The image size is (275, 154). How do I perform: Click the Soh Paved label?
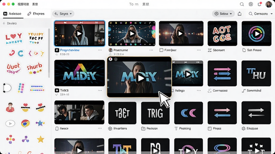point(254,50)
